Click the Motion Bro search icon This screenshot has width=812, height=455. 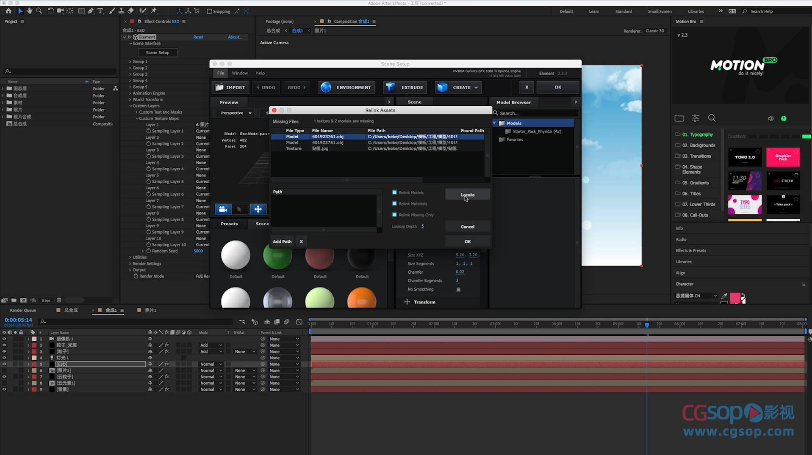click(x=712, y=118)
